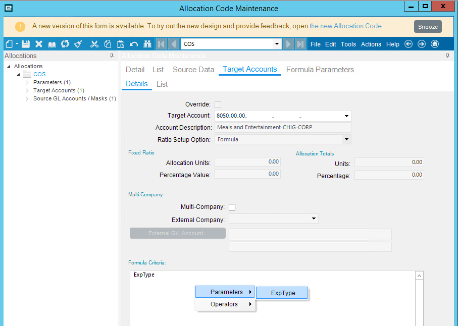Click the Allocation Totals Units field
Screen dimensions: 458x326
pyautogui.click(x=389, y=162)
